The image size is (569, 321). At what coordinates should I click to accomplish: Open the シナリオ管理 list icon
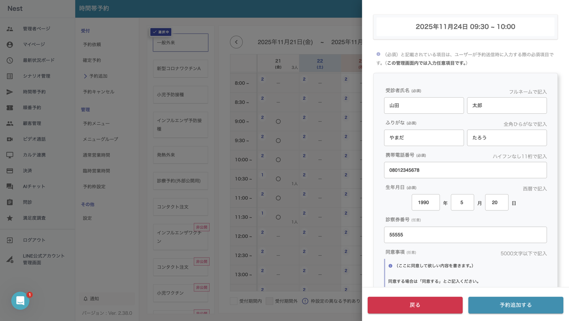click(x=10, y=76)
